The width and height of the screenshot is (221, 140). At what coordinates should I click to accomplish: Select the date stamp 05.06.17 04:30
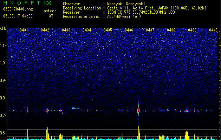[x=18, y=16]
